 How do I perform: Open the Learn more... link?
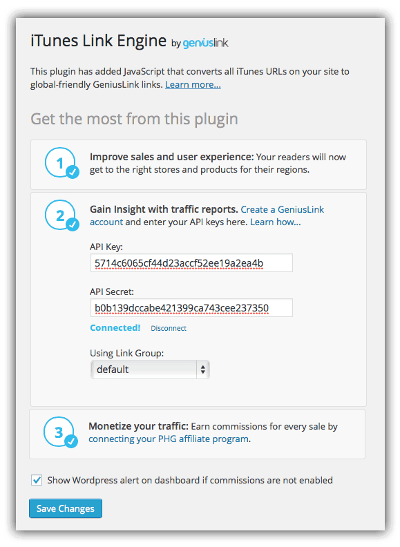(193, 84)
